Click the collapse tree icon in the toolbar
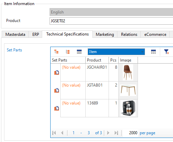The image size is (173, 142). click(x=68, y=52)
